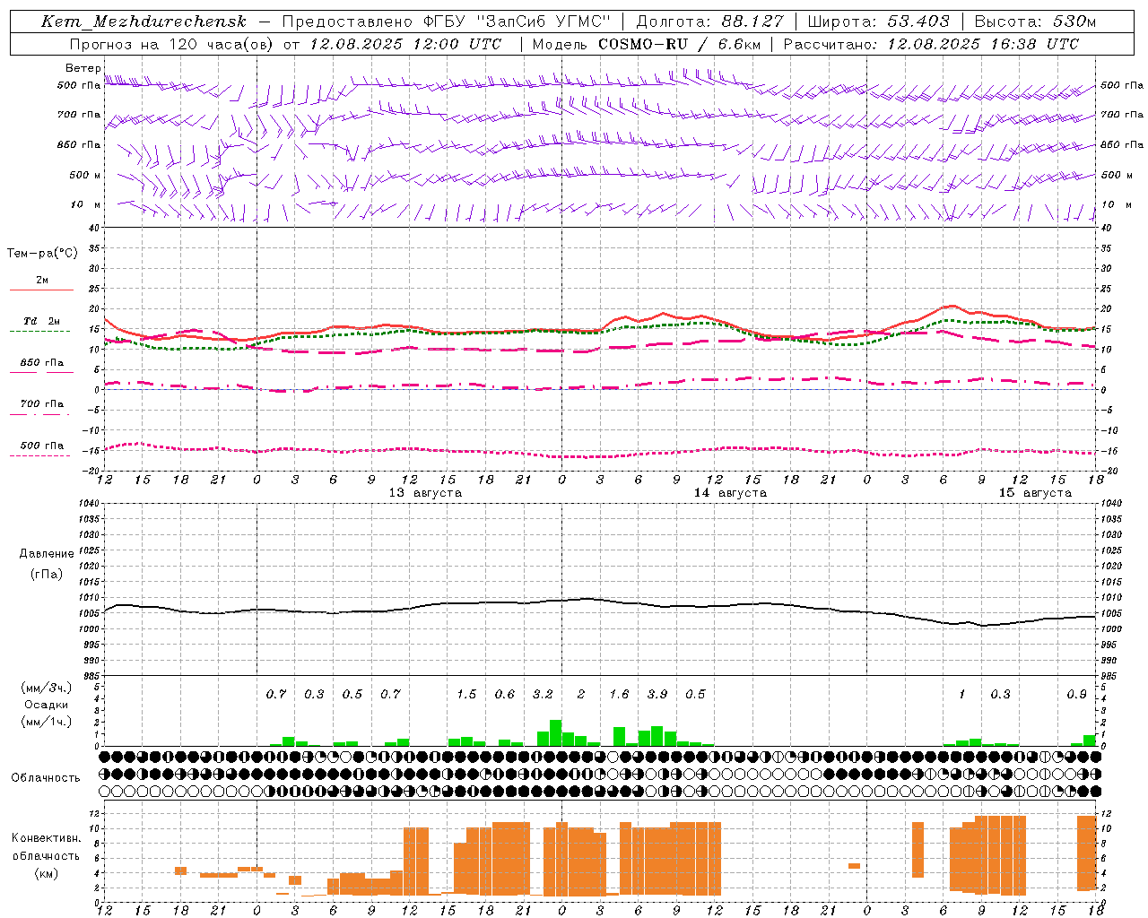Click the COSMO-RU model name in header
This screenshot has width=1148, height=918.
(x=643, y=44)
